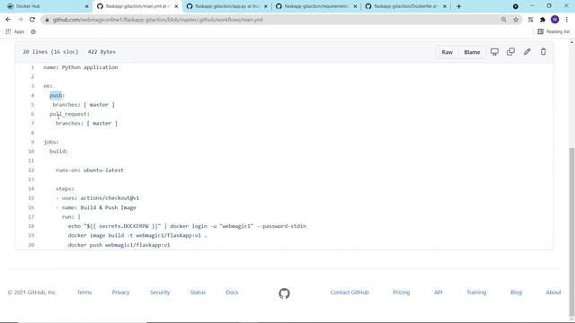
Task: Close the app.py tab
Action: coord(266,6)
